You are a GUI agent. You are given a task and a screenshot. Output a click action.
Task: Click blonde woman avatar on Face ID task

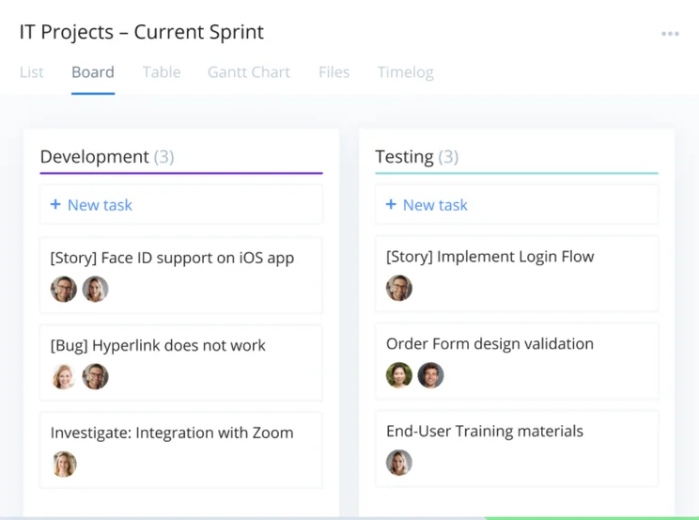[96, 290]
